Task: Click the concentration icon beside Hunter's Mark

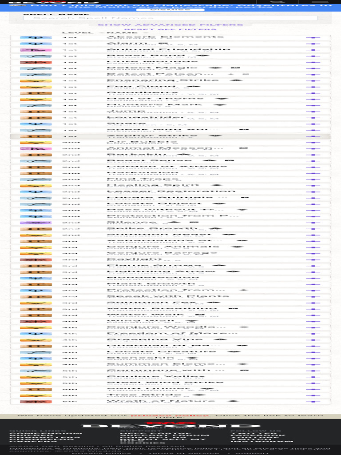Action: pos(219,105)
